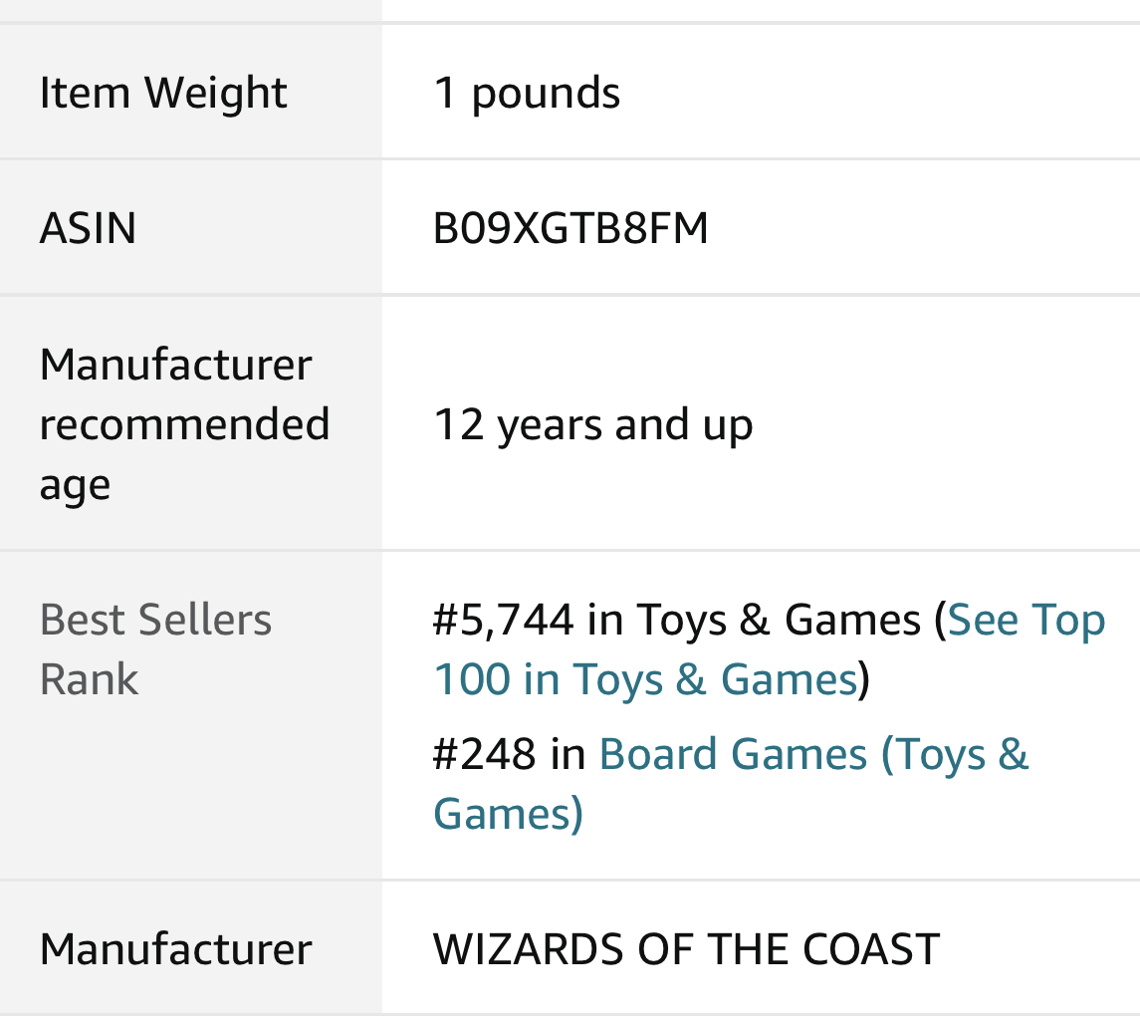Image resolution: width=1140 pixels, height=1021 pixels.
Task: Click the Best Sellers Rank label
Action: click(155, 649)
